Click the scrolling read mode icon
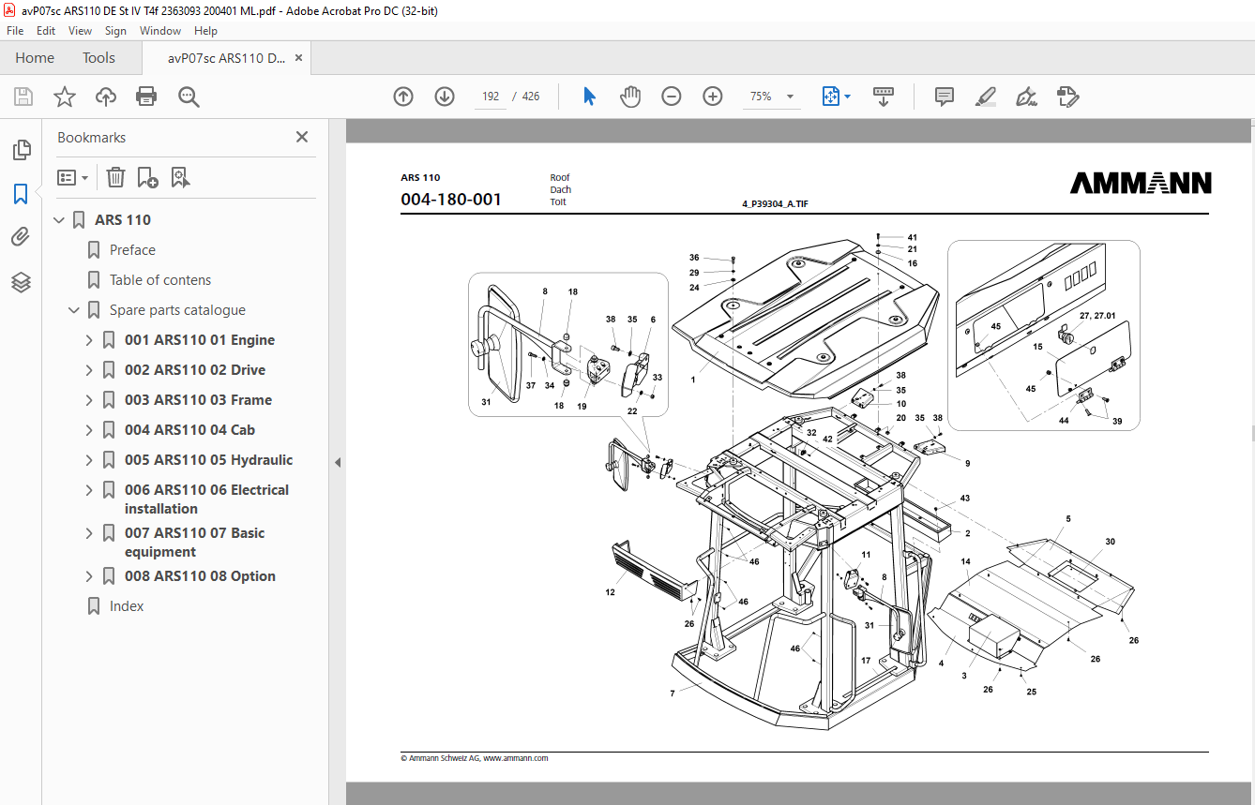The image size is (1255, 805). click(884, 97)
